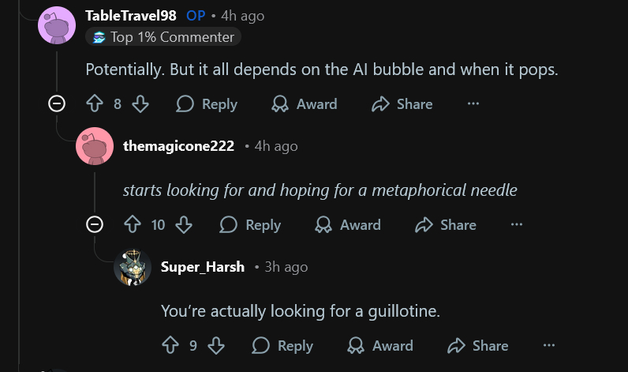
Task: Open TableTravel98's avatar profile
Action: click(x=58, y=25)
